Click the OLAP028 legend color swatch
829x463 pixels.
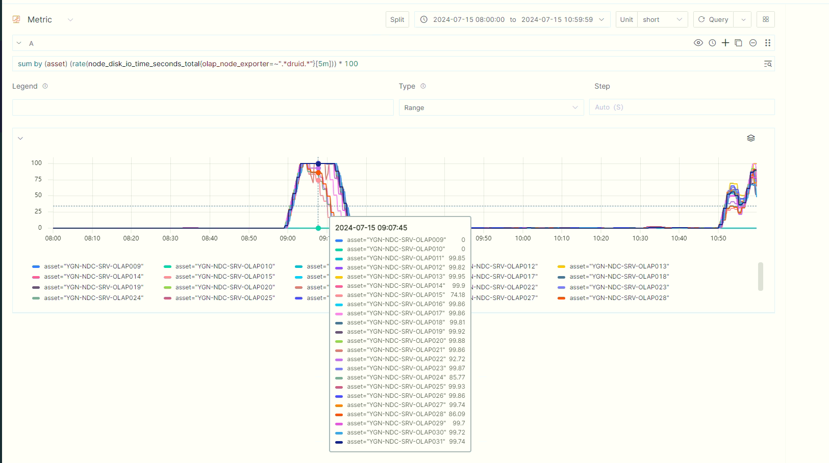(x=561, y=298)
